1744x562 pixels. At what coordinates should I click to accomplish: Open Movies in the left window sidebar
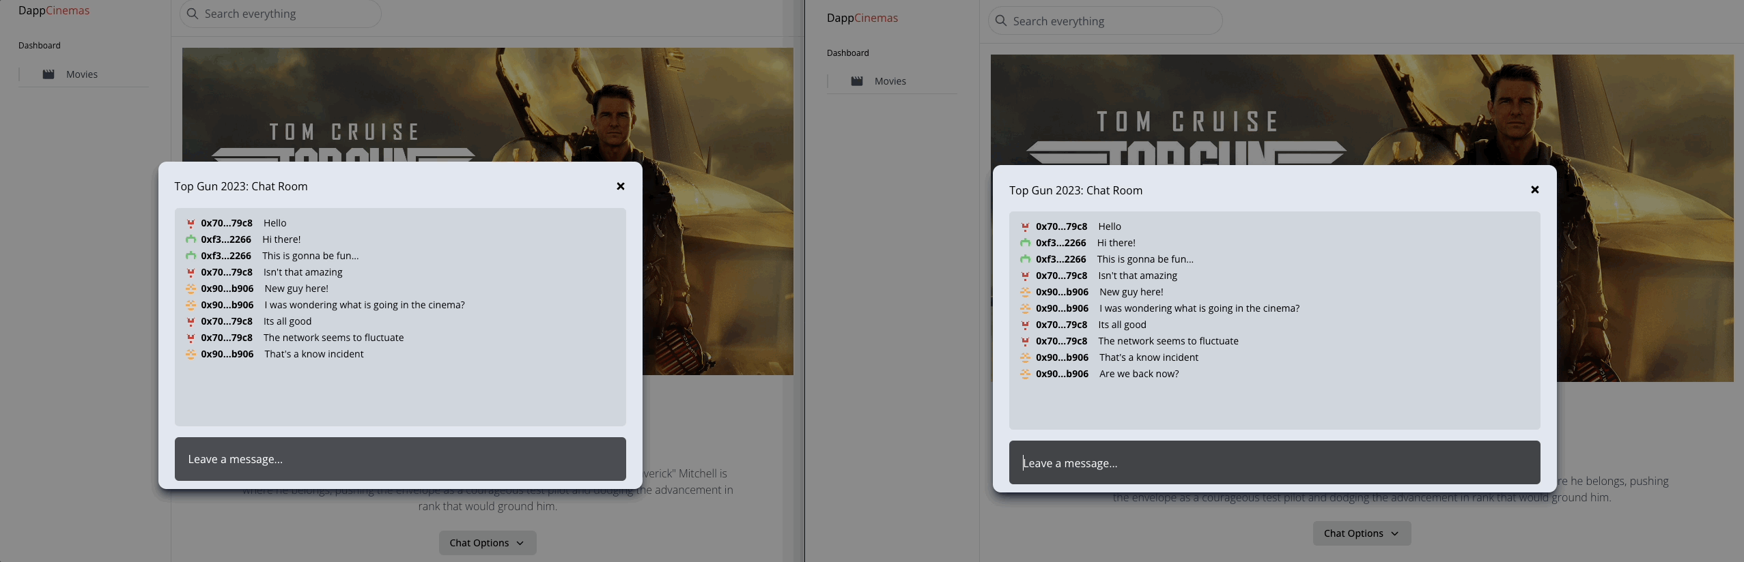point(82,74)
